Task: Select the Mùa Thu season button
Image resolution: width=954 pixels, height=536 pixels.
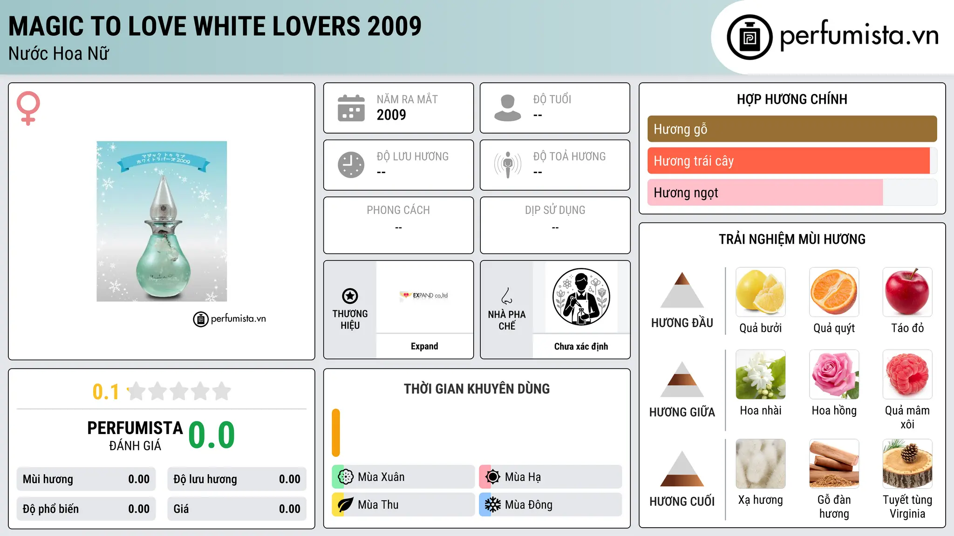Action: pos(403,505)
